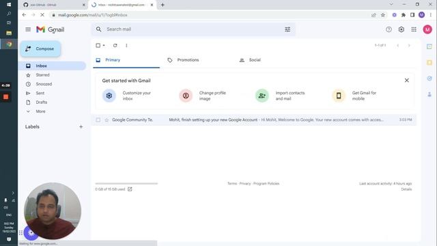The image size is (437, 246).
Task: Open Contacts in side panel
Action: [x=429, y=95]
